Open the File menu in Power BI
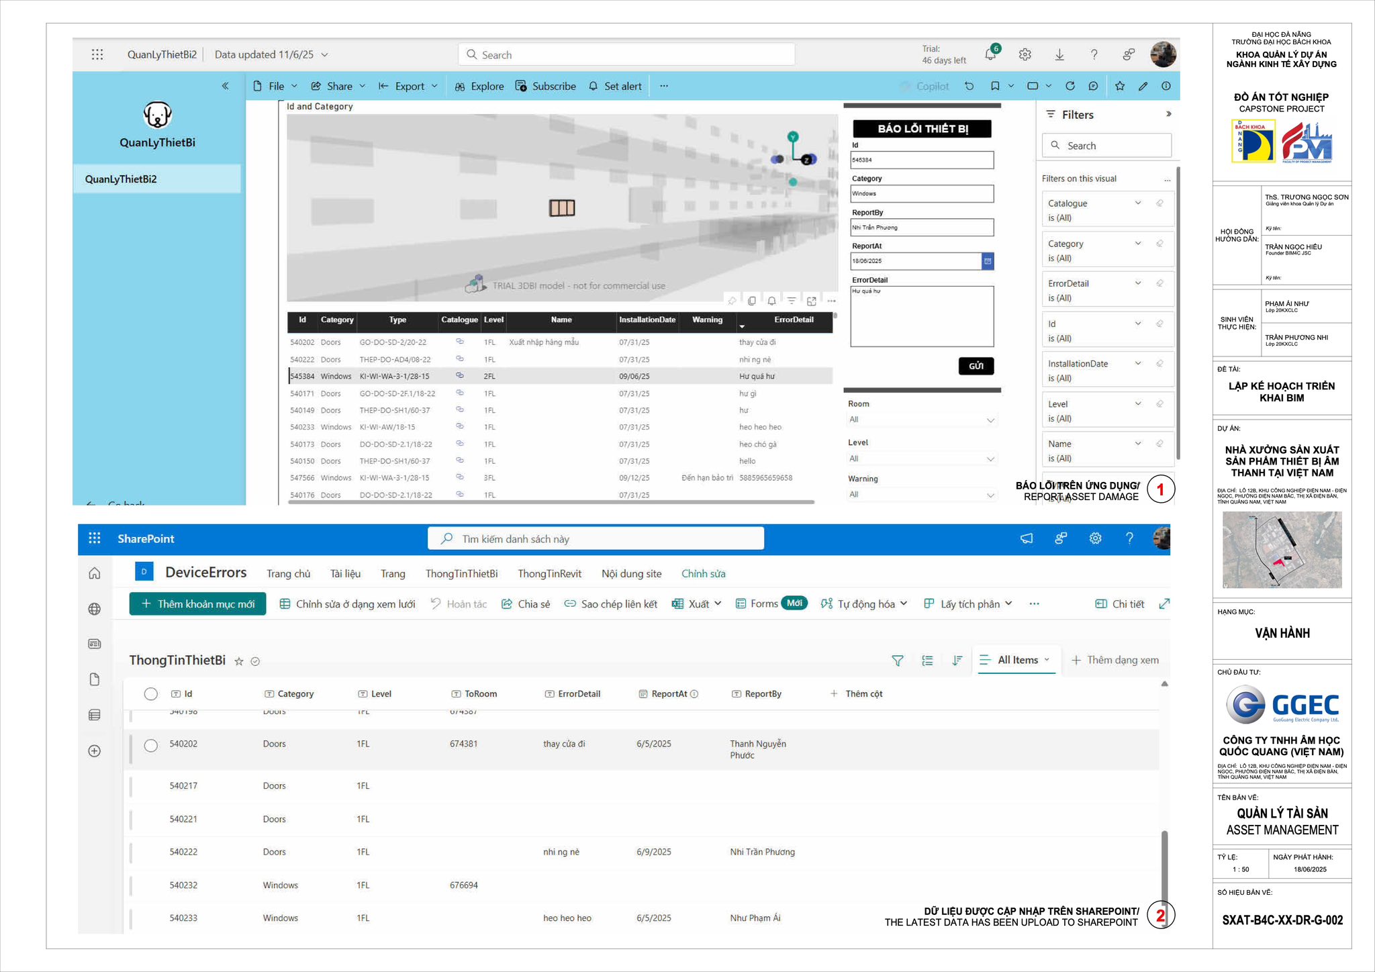The image size is (1375, 972). click(275, 86)
